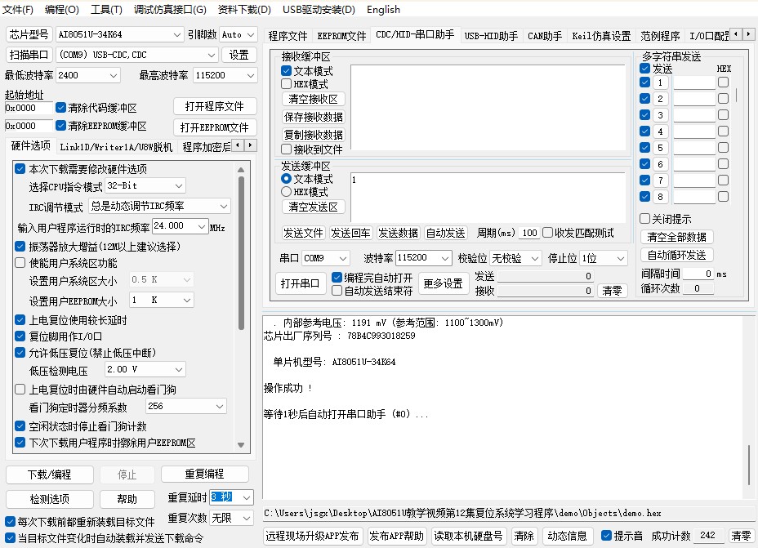Toggle 清除EEPROM缓冲区 checkbox

click(61, 126)
